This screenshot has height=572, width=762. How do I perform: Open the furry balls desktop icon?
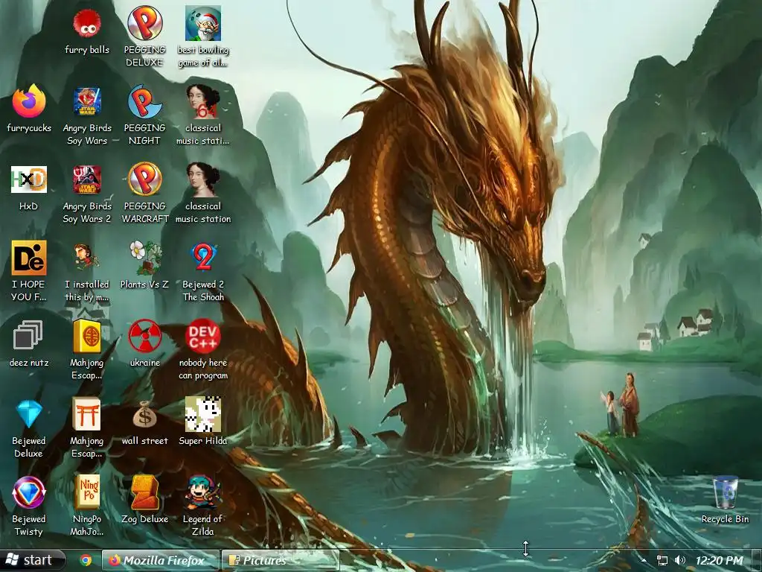[x=87, y=23]
